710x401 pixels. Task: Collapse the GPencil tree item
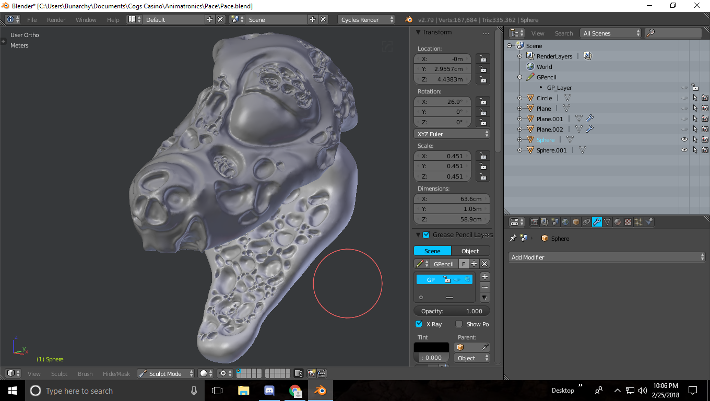tap(519, 77)
